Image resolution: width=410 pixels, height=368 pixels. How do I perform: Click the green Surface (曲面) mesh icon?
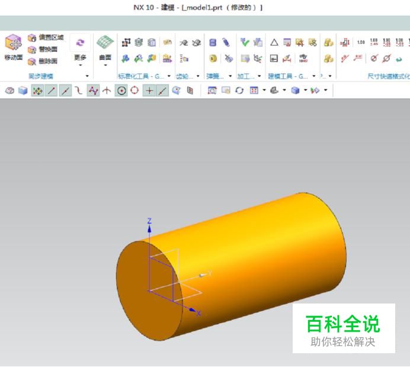[105, 42]
